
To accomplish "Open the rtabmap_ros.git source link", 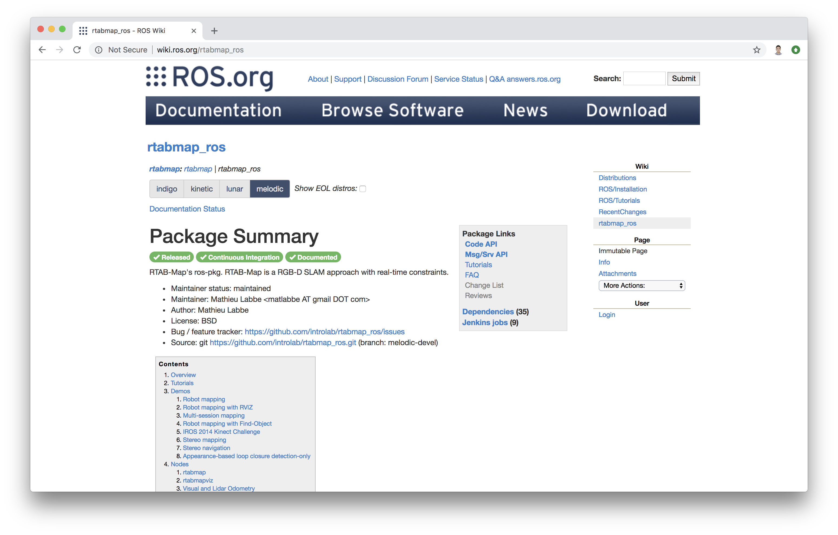I will pos(283,342).
